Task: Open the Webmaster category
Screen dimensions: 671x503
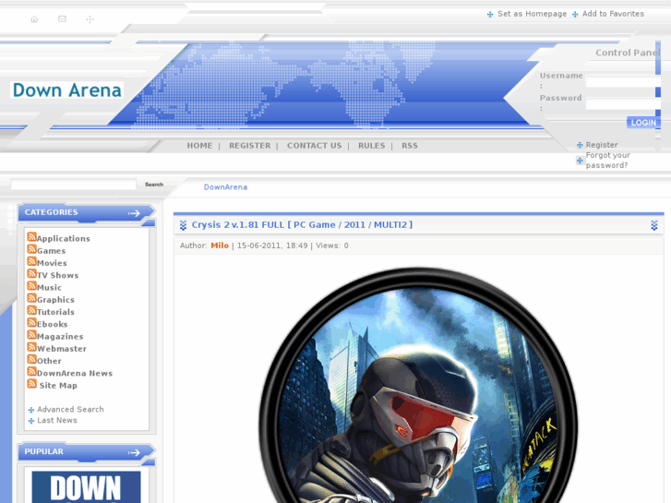Action: point(62,349)
